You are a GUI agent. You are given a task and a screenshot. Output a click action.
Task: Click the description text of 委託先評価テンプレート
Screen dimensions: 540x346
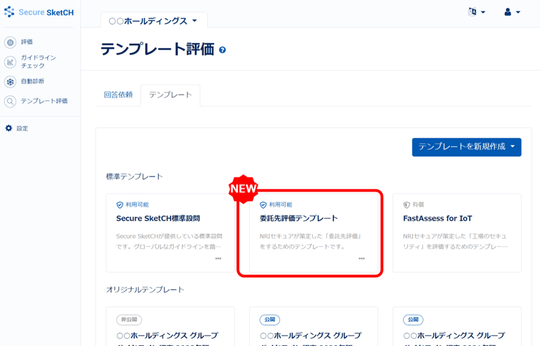pos(311,241)
